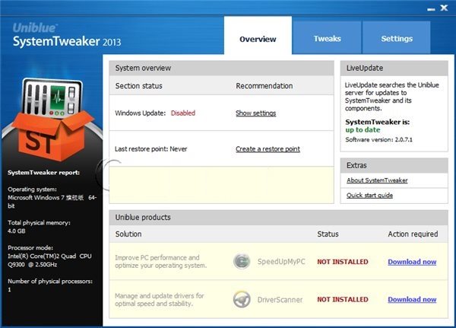Screen dimensions: 456x328
Task: Click the SpeedUpMyPC product name
Action: point(281,262)
